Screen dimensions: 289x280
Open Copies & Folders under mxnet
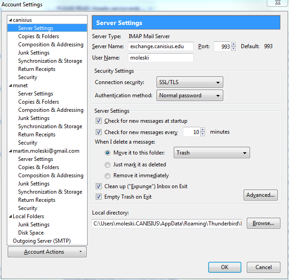39,102
